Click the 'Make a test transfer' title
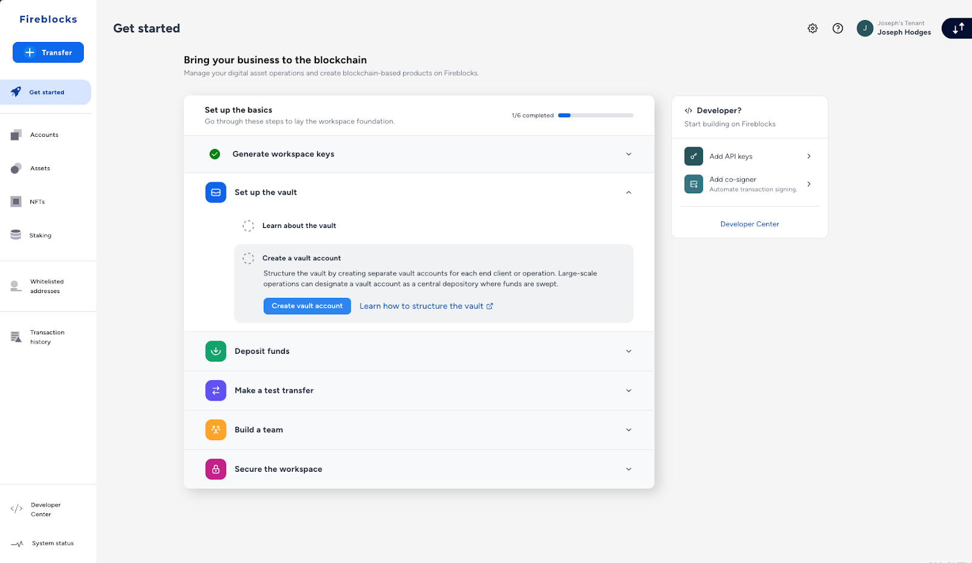This screenshot has width=972, height=563. pos(274,390)
